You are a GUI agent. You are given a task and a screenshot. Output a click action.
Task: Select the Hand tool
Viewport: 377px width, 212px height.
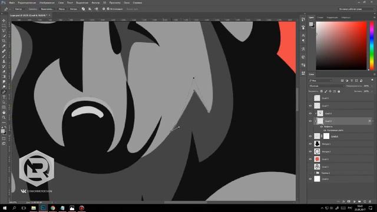[4, 112]
